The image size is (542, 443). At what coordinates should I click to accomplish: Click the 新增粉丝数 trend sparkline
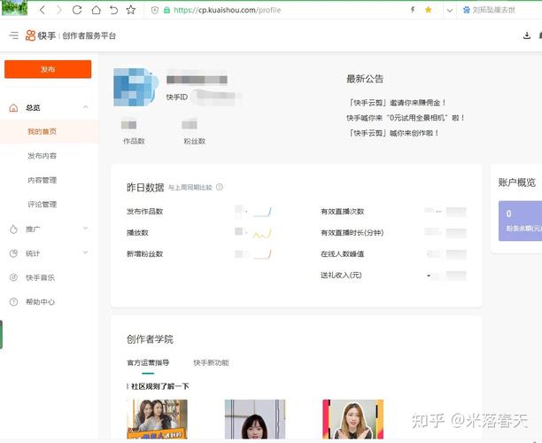pos(262,254)
